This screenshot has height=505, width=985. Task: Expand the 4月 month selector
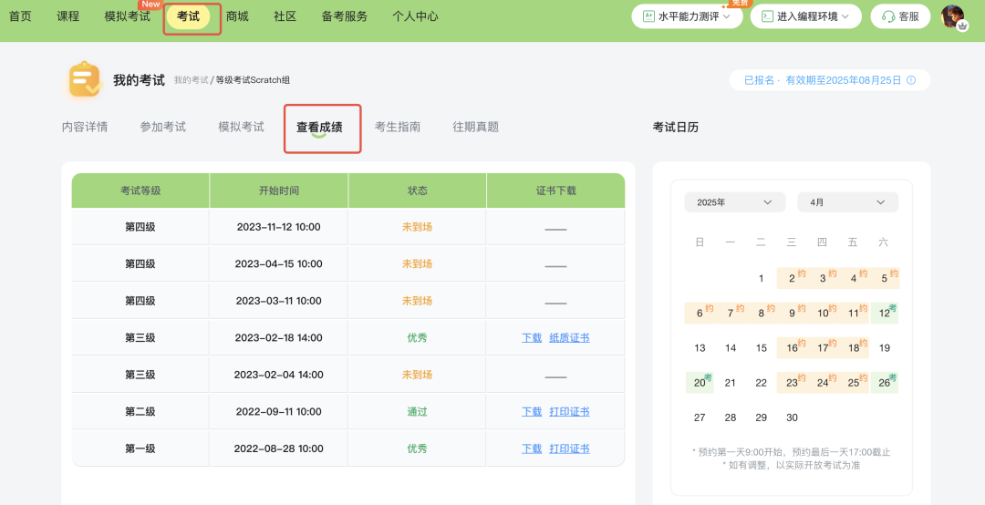(847, 202)
